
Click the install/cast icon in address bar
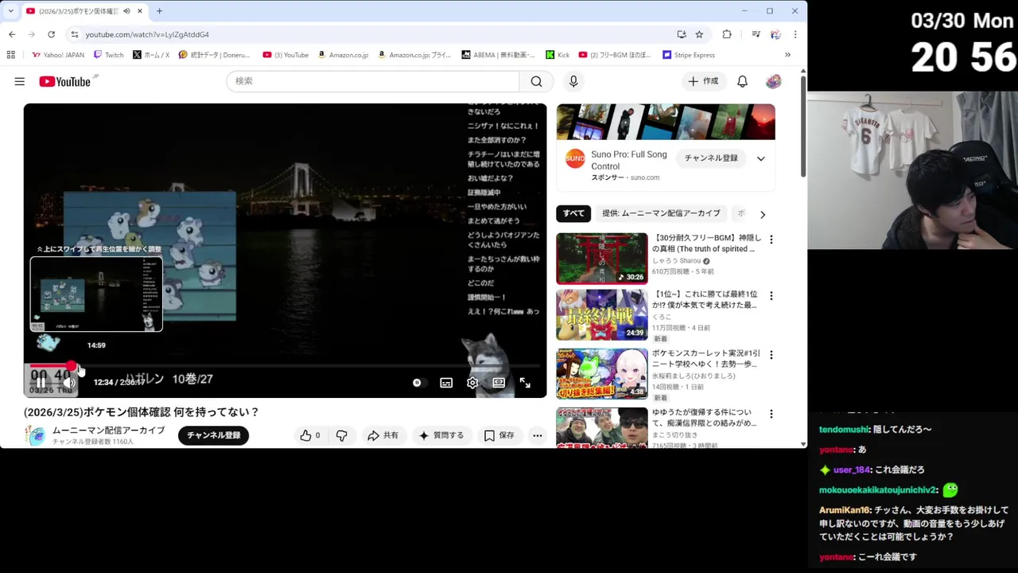pos(682,34)
